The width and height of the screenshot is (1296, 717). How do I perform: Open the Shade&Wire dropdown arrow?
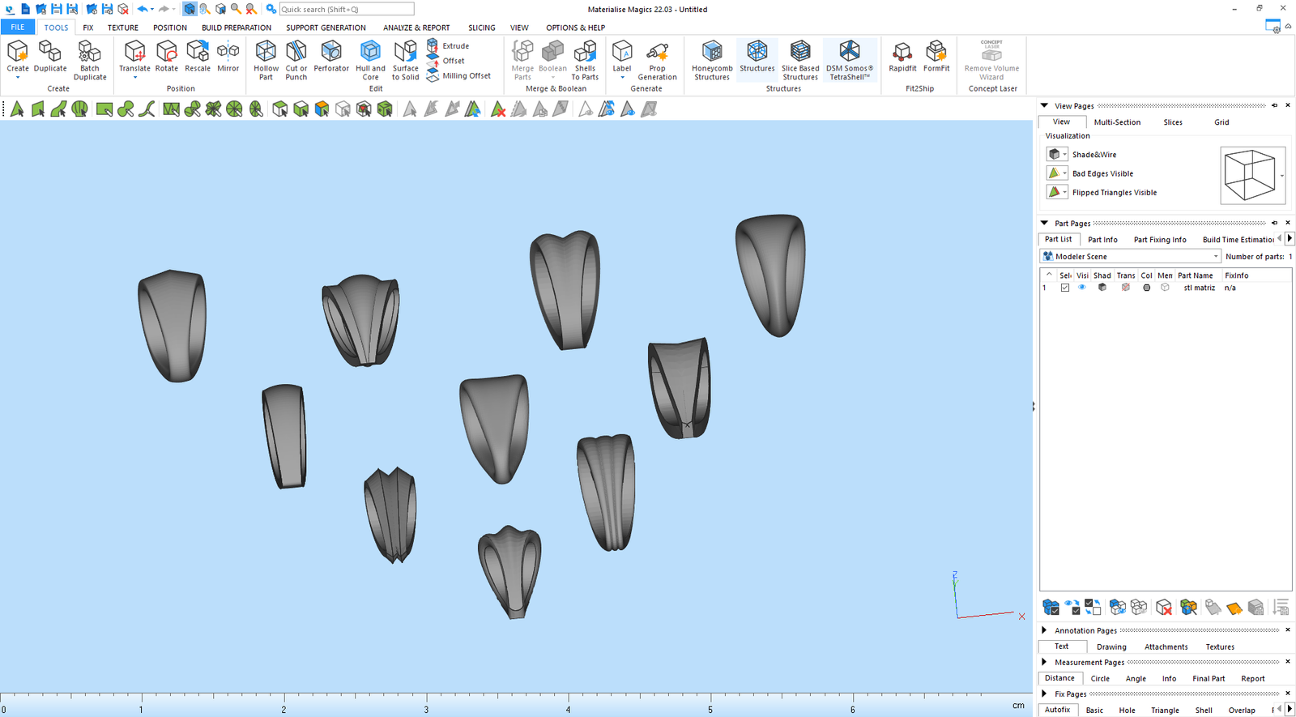[x=1065, y=155]
